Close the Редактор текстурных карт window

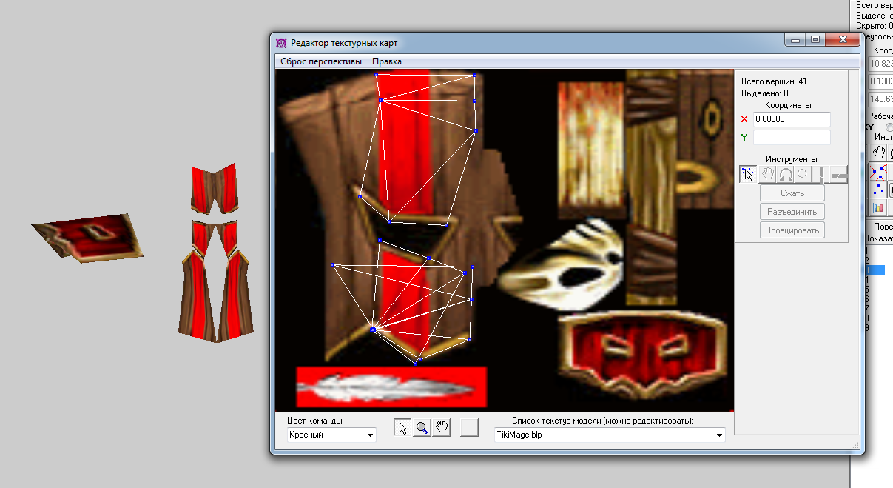pos(842,40)
